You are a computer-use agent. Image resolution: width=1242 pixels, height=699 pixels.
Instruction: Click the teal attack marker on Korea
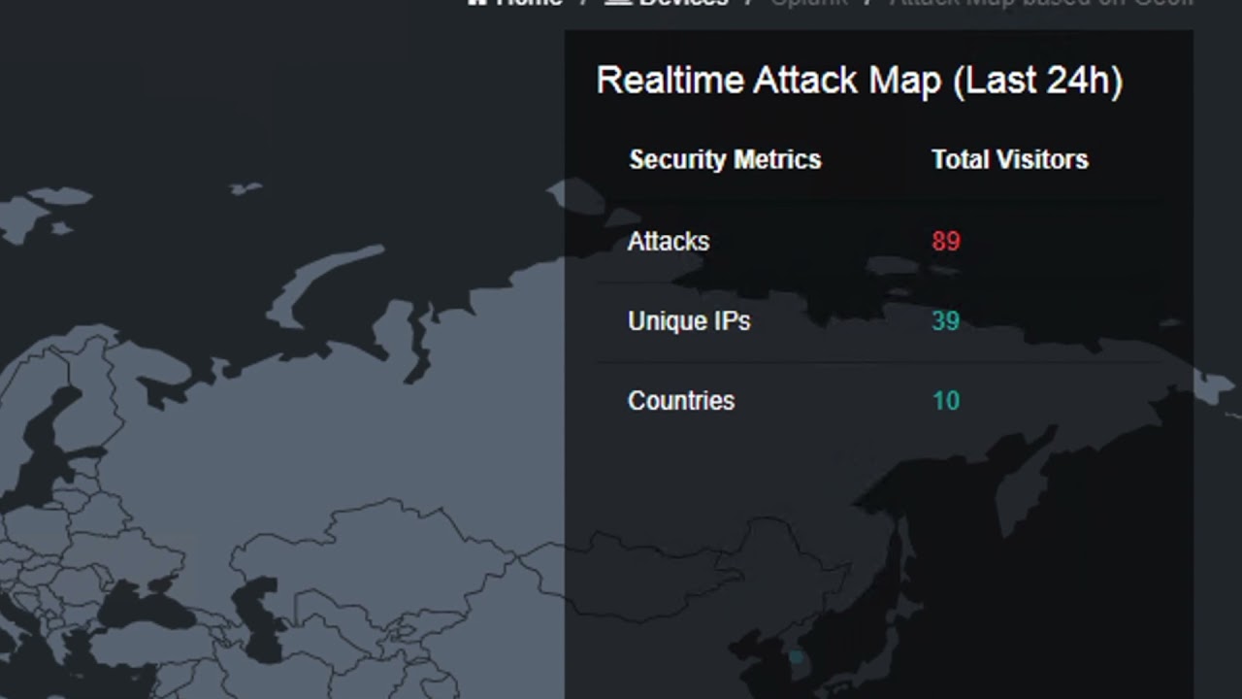797,658
